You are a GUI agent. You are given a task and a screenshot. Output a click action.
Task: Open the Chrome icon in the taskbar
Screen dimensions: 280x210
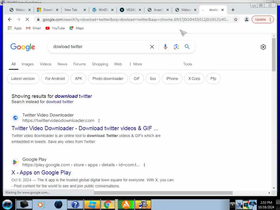tap(108, 205)
